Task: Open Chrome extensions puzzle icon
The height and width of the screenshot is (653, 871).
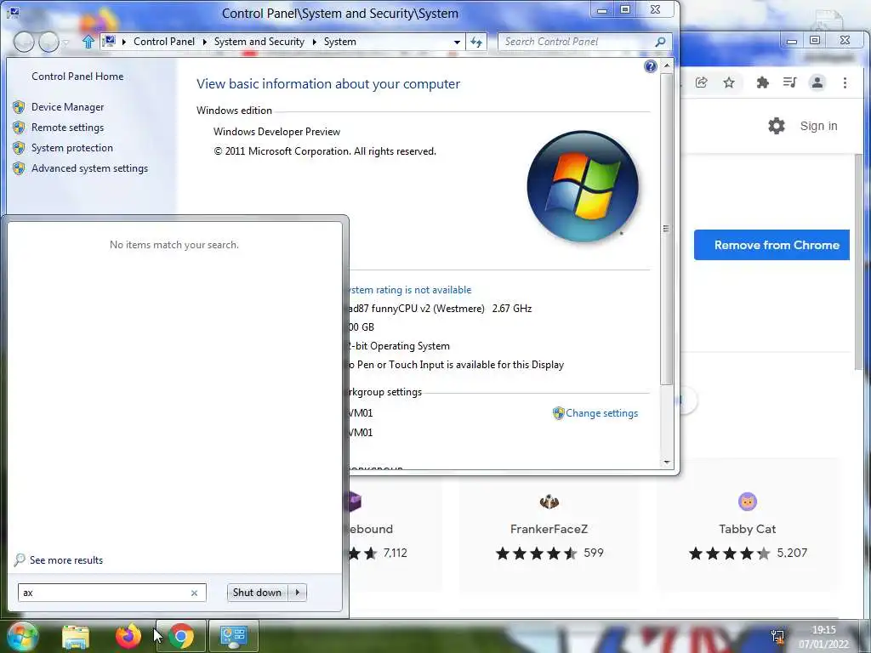Action: click(x=763, y=82)
